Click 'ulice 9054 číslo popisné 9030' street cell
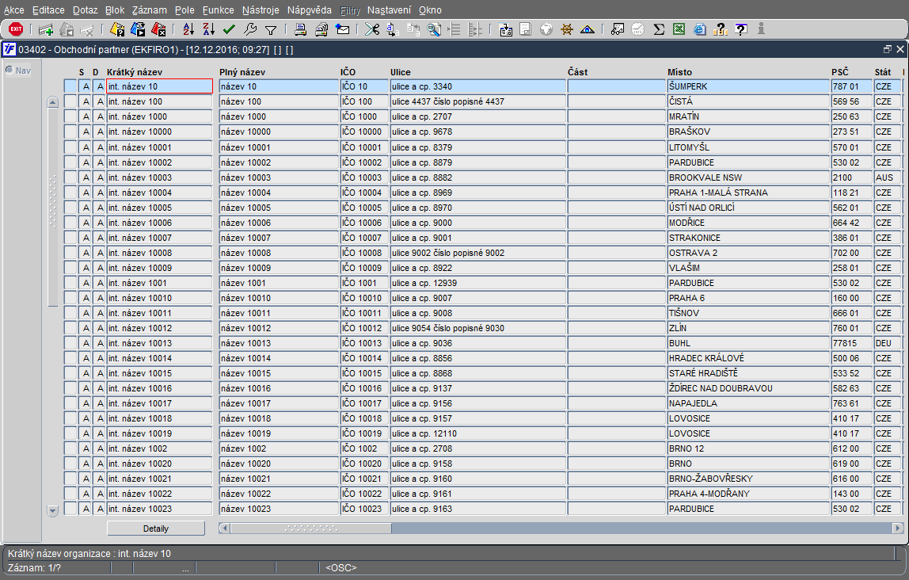 click(477, 328)
